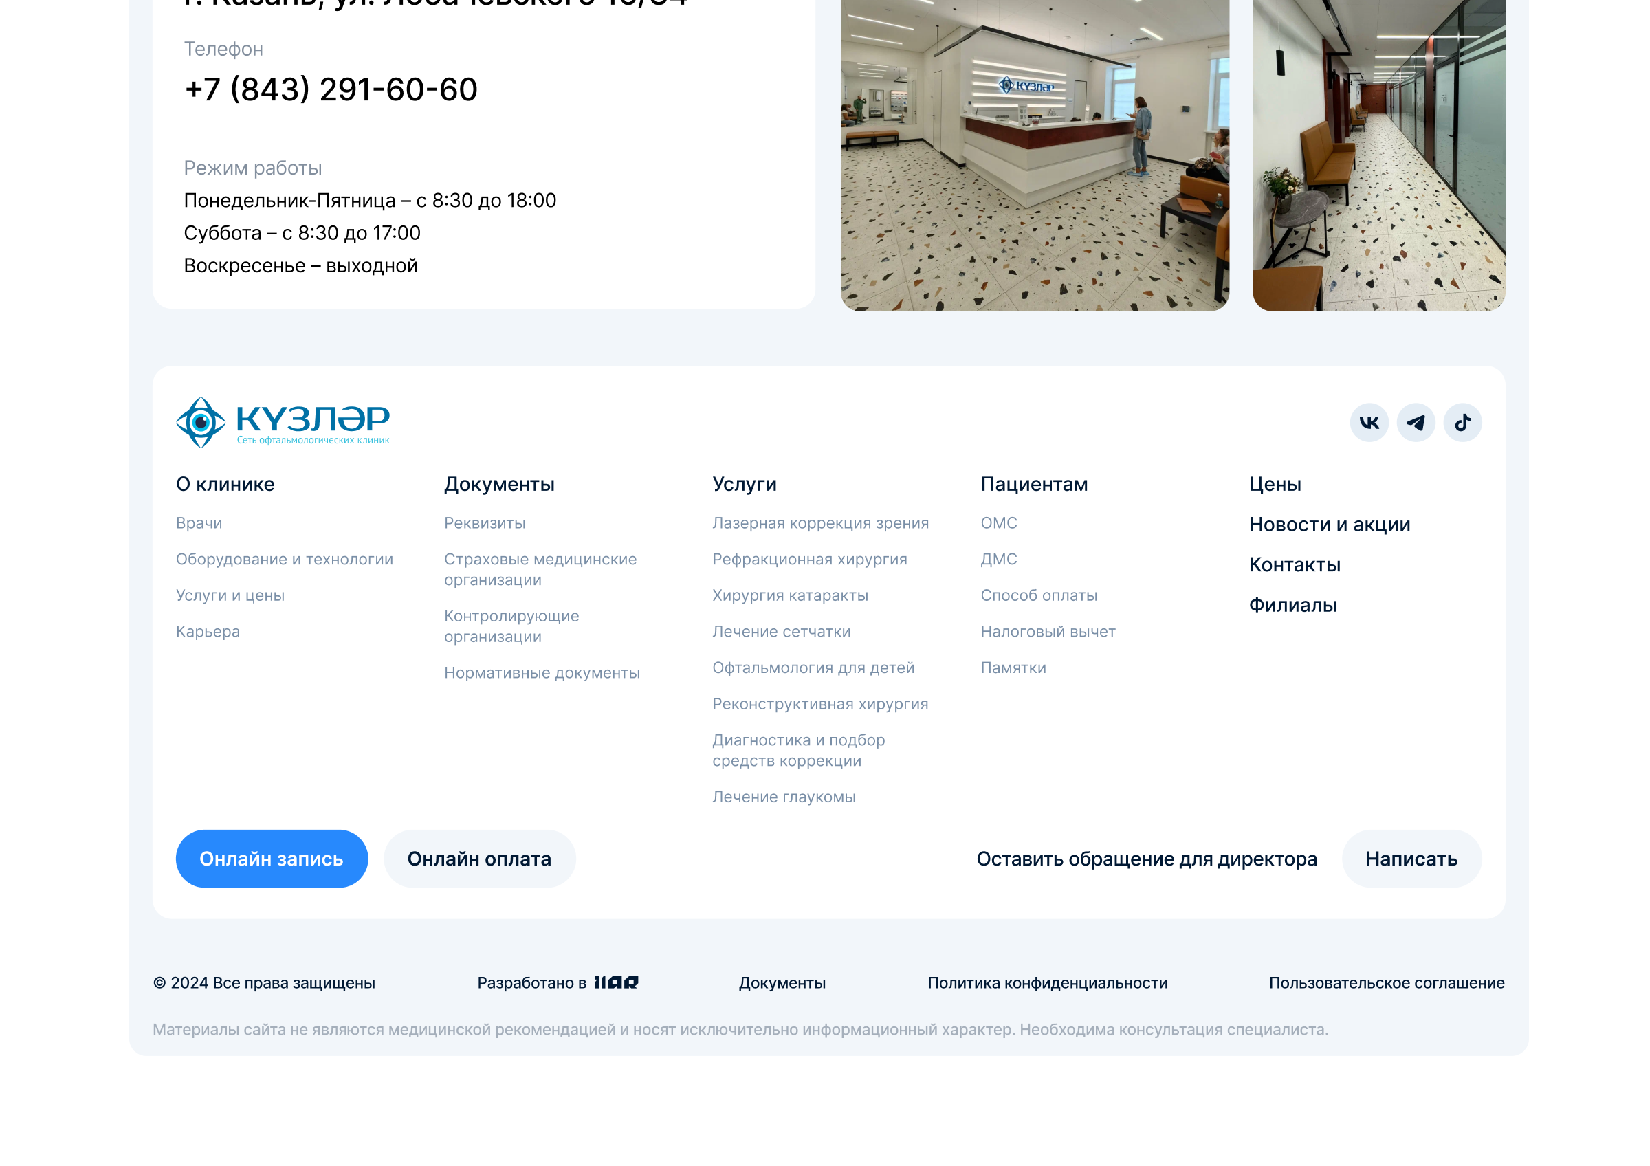Open the Врачи footer link
The height and width of the screenshot is (1166, 1650).
tap(199, 523)
